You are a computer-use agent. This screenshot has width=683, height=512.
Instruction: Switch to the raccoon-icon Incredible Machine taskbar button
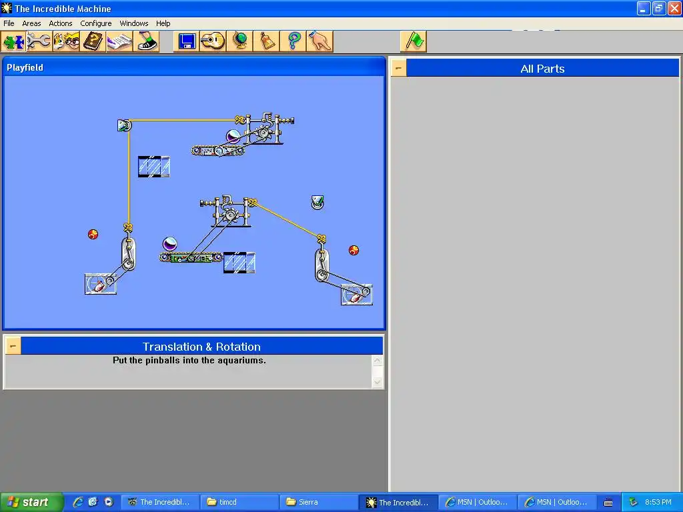click(x=160, y=502)
